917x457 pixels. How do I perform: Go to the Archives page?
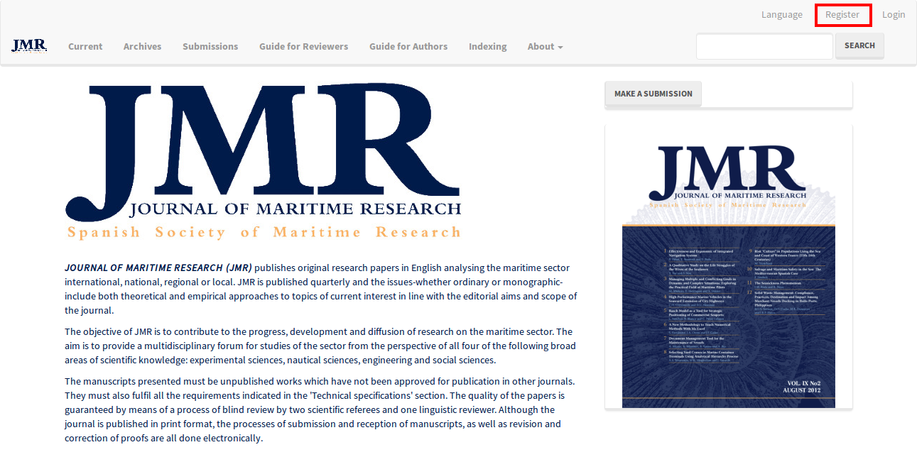[142, 46]
